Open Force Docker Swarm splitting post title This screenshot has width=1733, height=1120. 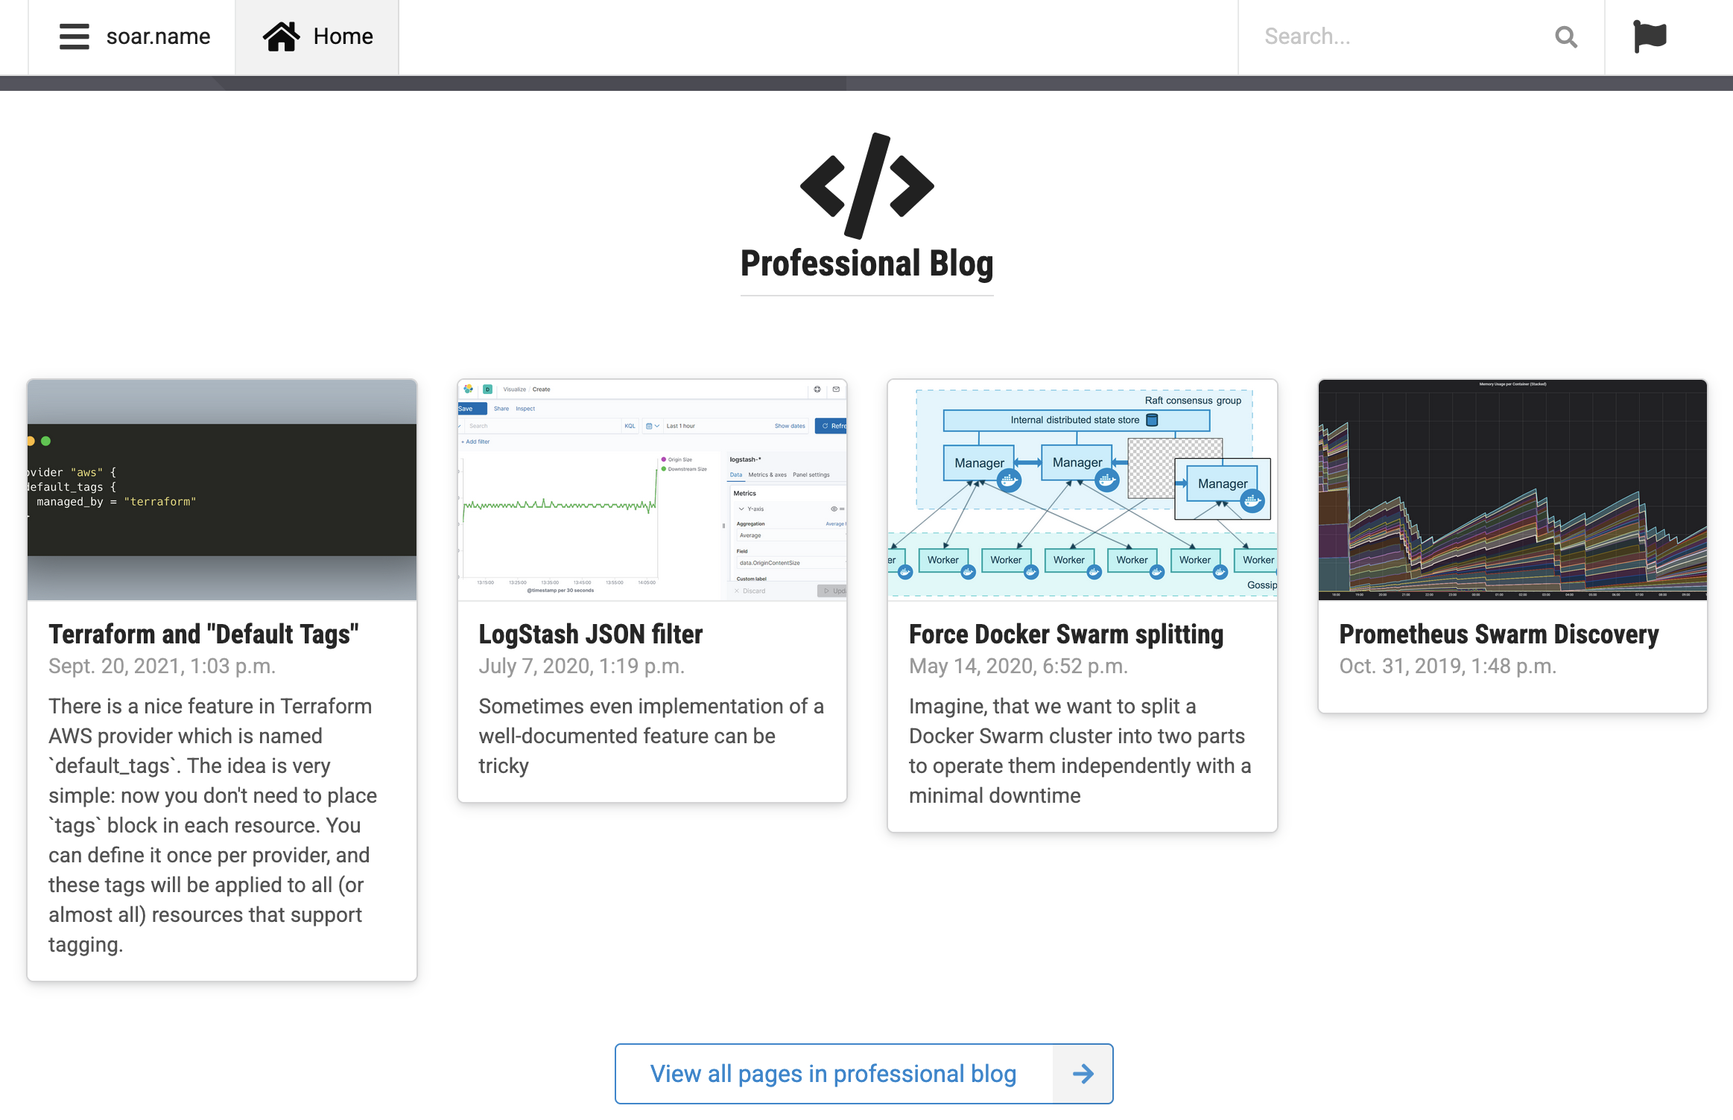click(x=1065, y=634)
